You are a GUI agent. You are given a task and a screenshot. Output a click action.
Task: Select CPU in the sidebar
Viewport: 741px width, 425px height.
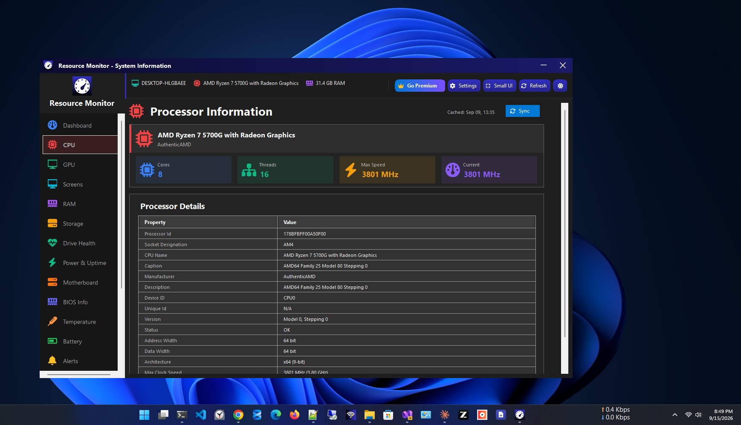[x=80, y=145]
